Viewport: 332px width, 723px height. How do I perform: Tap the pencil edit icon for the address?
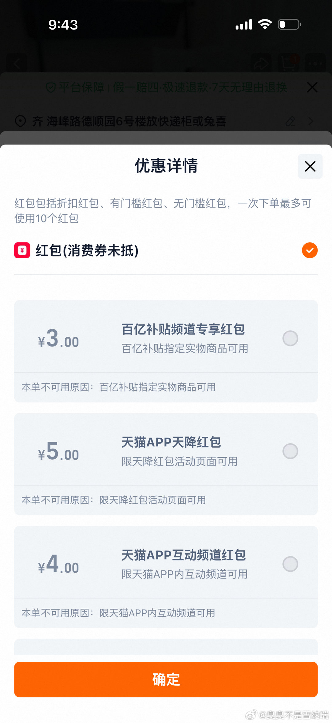pyautogui.click(x=290, y=121)
